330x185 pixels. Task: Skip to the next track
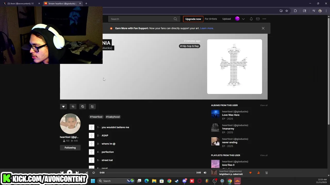pyautogui.click(x=77, y=173)
